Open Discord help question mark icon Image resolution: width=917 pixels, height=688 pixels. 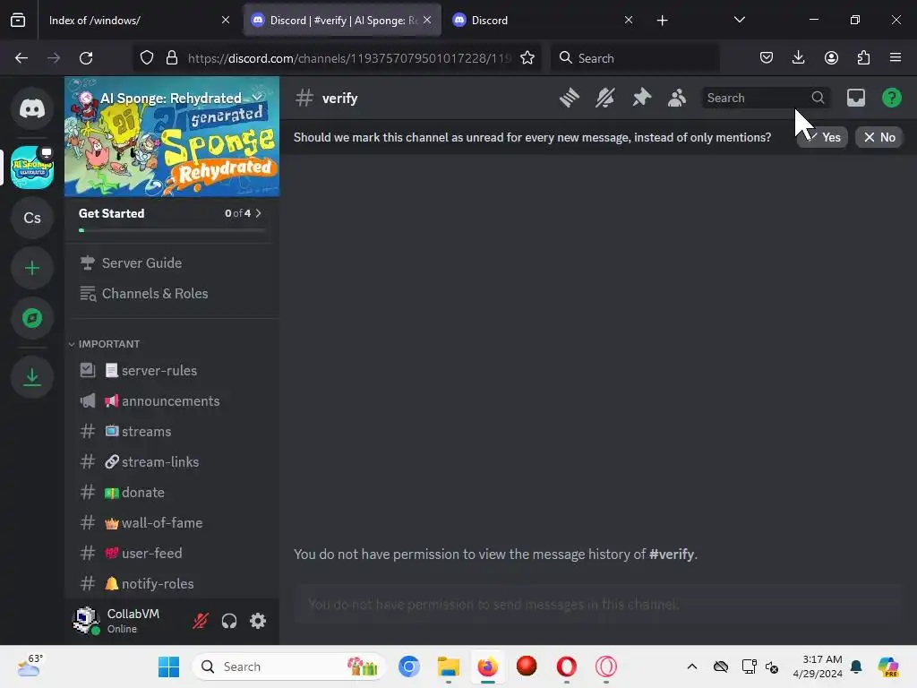tap(891, 98)
